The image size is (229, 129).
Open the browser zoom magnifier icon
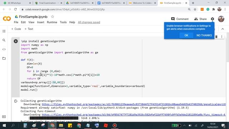pyautogui.click(x=189, y=9)
